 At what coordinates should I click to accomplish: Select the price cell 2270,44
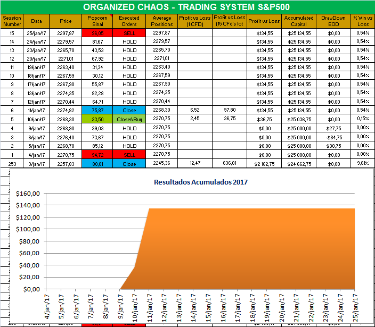click(66, 102)
